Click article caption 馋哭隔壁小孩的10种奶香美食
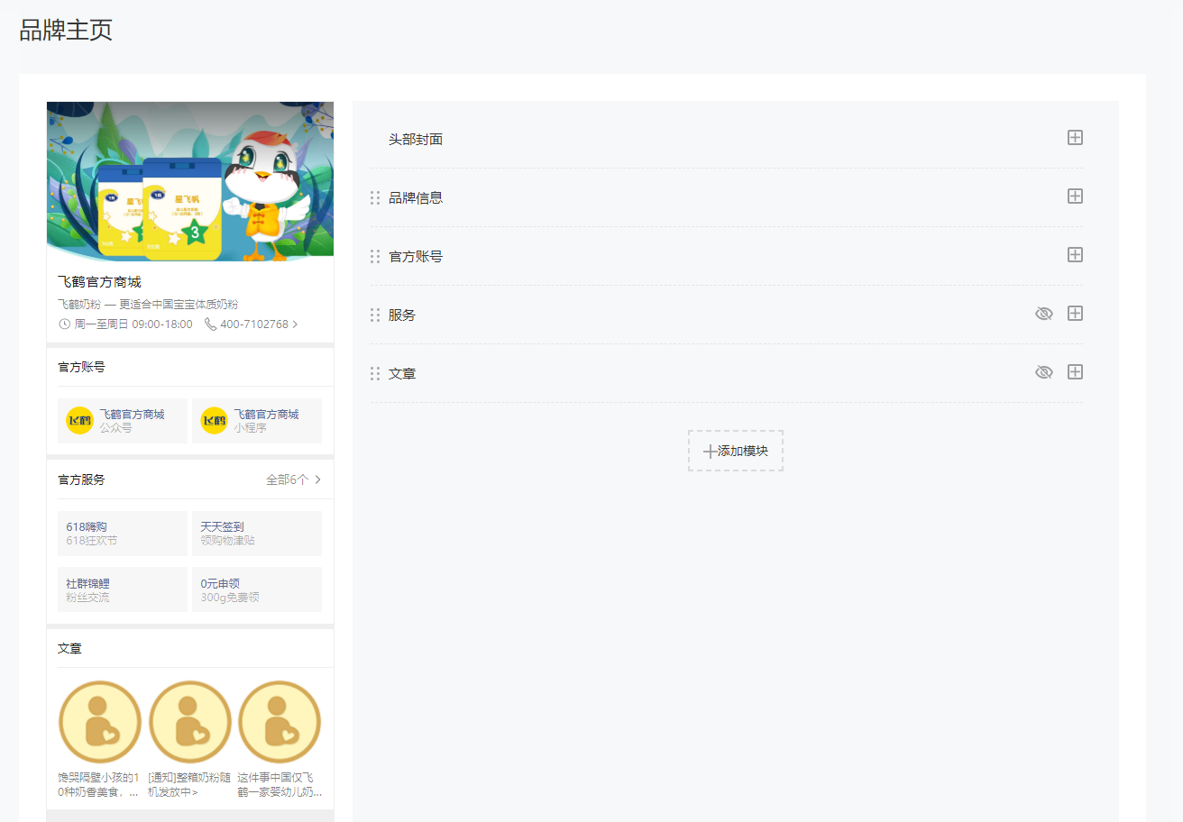Viewport: 1183px width, 822px height. pos(99,785)
